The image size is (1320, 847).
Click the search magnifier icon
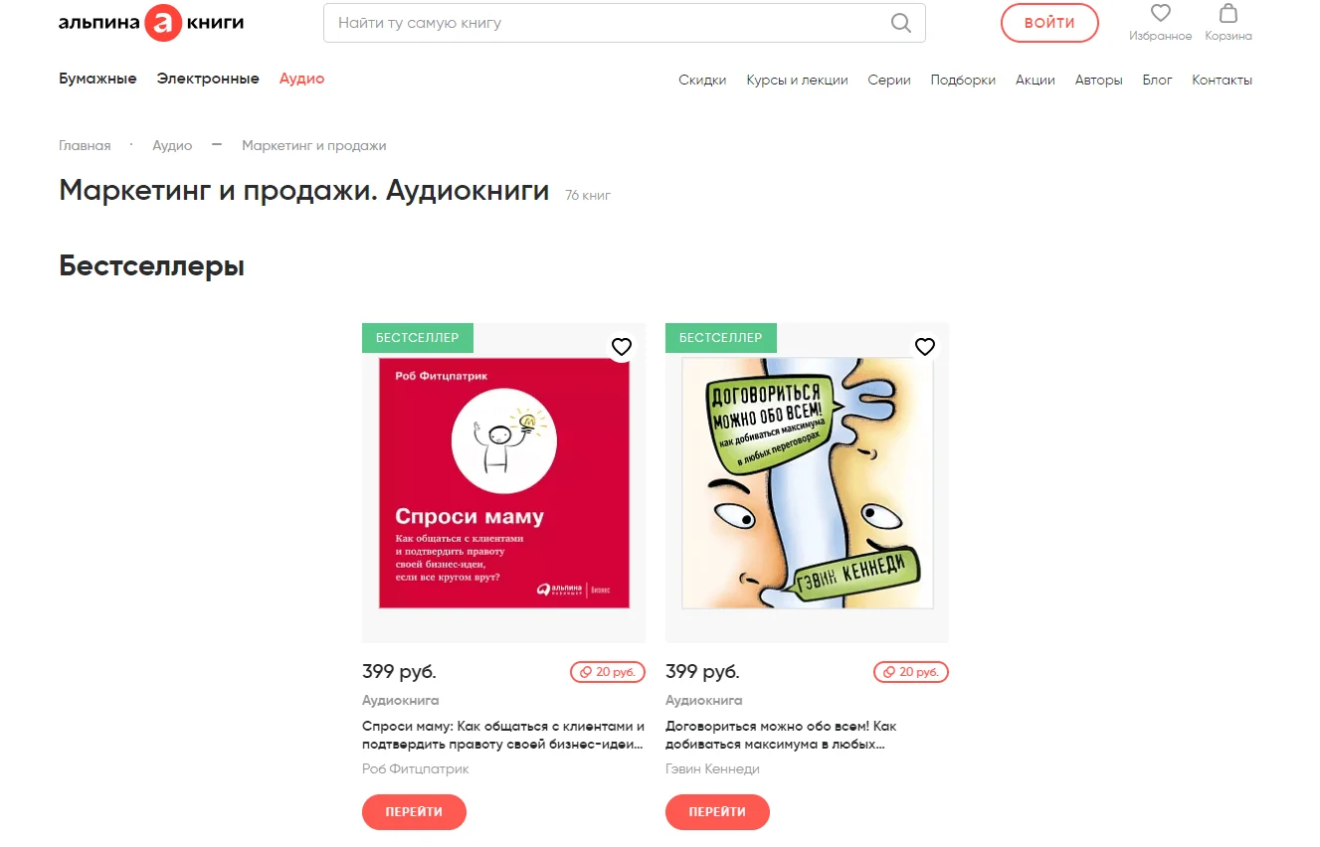tap(900, 23)
